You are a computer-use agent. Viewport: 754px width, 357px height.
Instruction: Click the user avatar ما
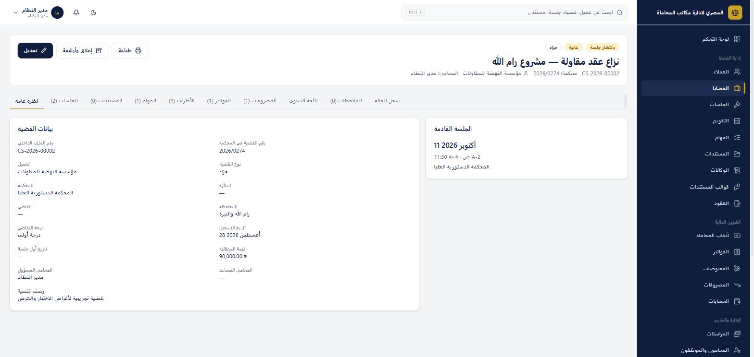57,12
